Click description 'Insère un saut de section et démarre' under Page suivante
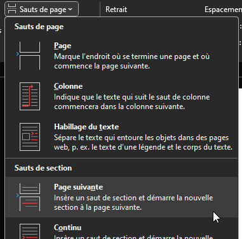 [133, 203]
